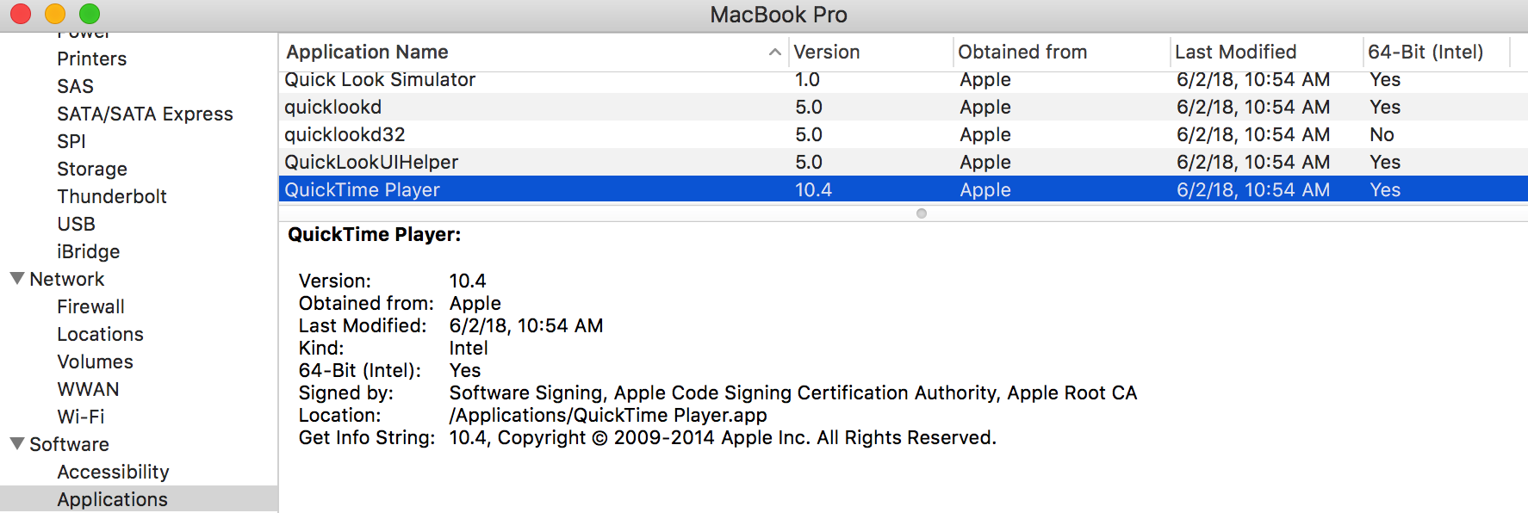Select SPI in the sidebar
Image resolution: width=1528 pixels, height=513 pixels.
(x=71, y=141)
